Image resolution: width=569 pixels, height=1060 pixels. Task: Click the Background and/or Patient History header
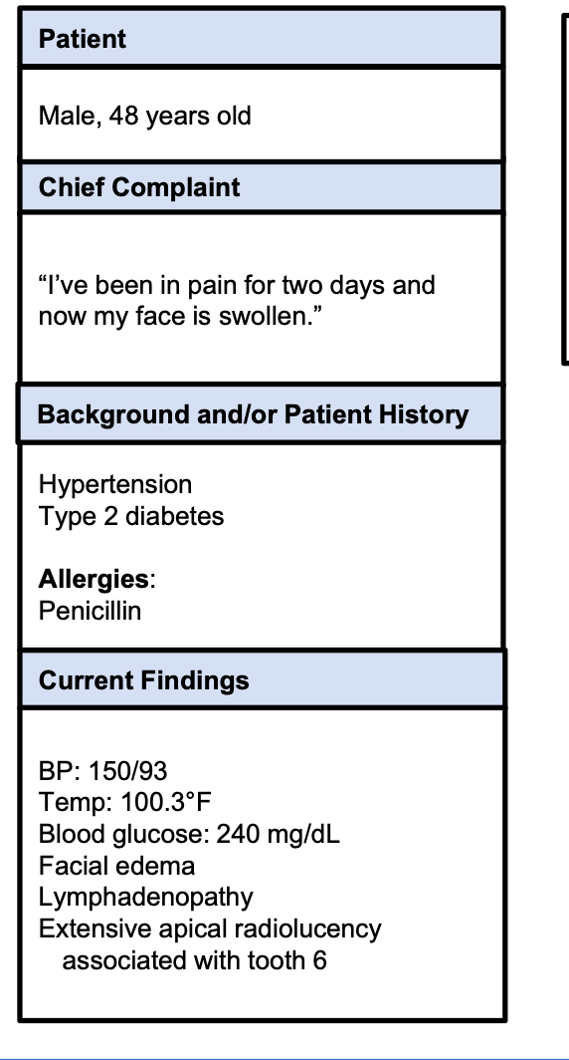pos(262,413)
